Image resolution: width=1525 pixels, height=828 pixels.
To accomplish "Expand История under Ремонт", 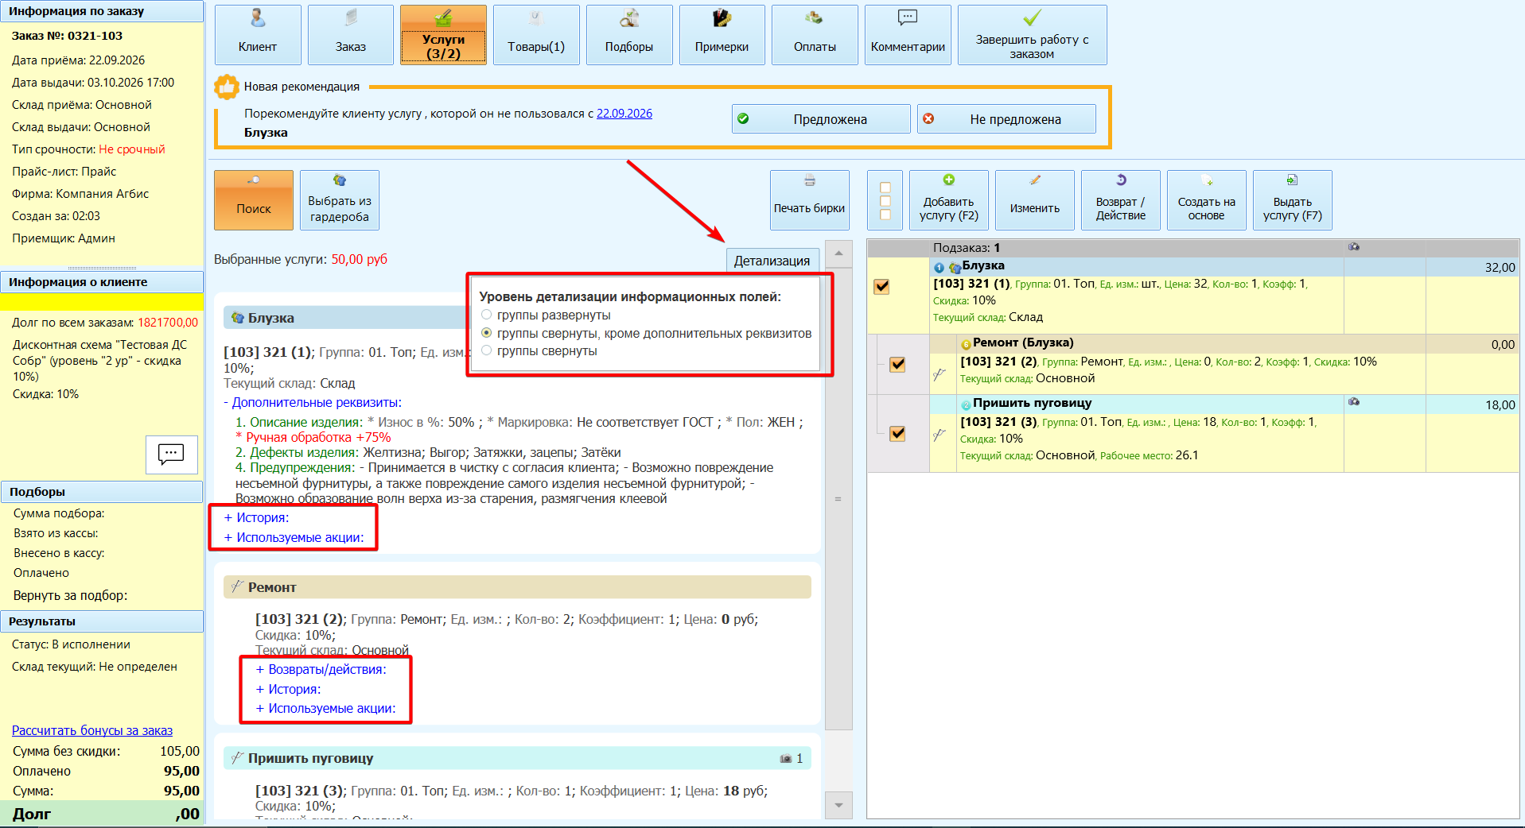I will click(288, 689).
